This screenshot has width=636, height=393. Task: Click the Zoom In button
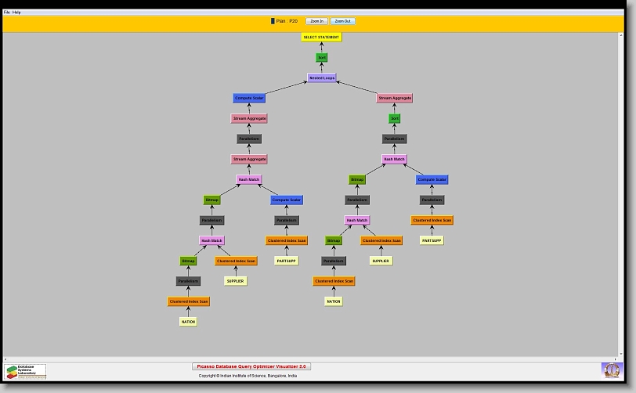[x=316, y=21]
